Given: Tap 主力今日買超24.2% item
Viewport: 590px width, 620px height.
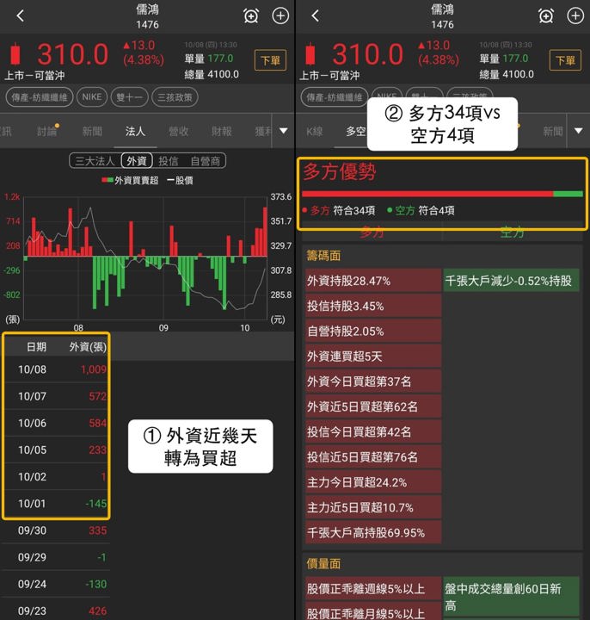Looking at the screenshot, I should click(x=372, y=482).
